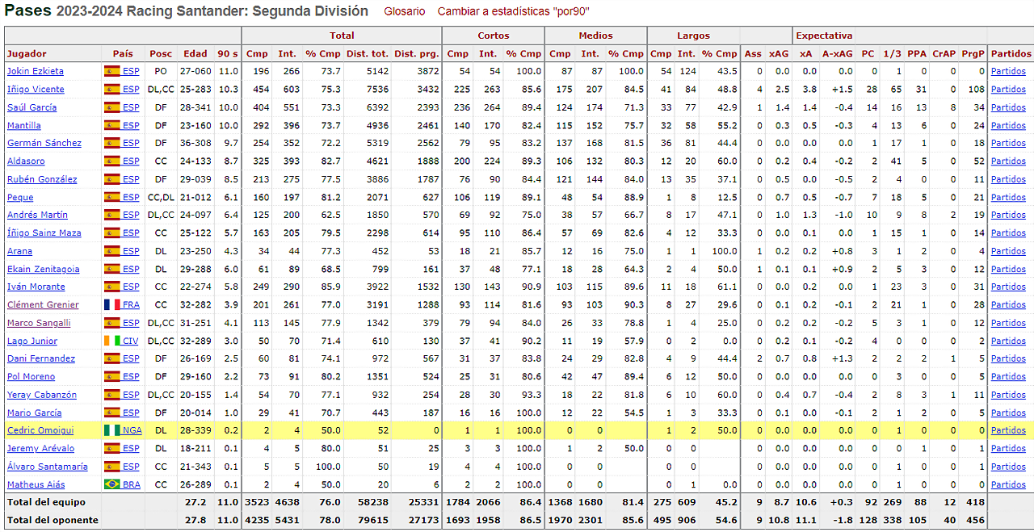Open Rubén González player link
This screenshot has height=532, width=1034.
click(x=42, y=179)
